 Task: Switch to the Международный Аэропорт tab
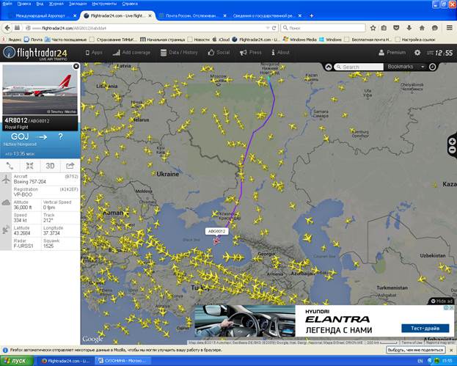click(41, 15)
